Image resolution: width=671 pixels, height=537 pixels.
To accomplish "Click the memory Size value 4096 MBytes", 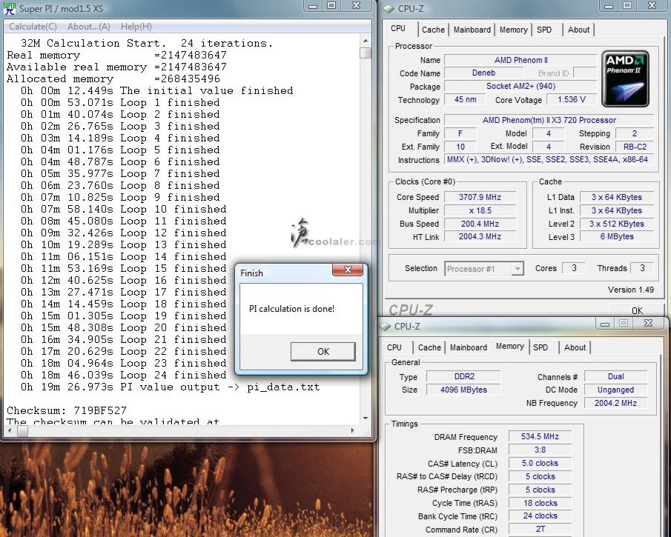I will (463, 390).
